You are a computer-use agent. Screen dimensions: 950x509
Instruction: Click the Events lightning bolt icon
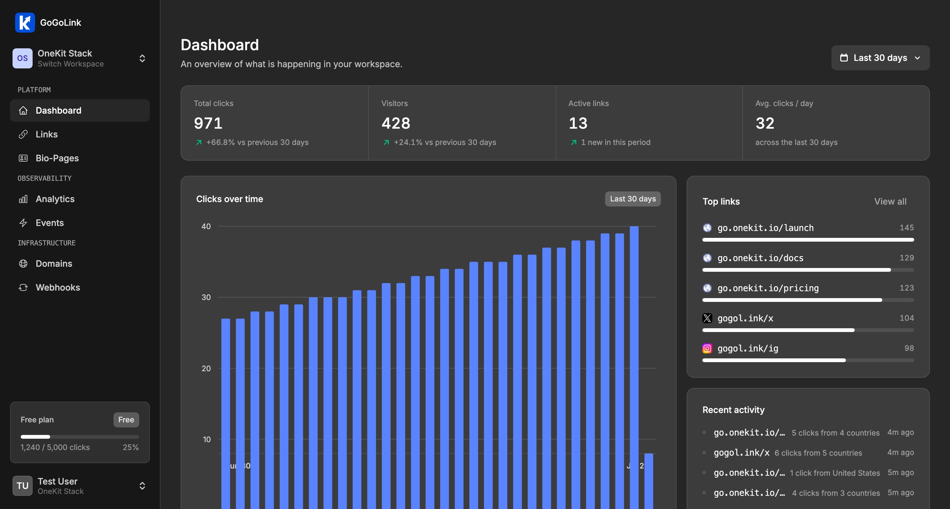point(23,223)
